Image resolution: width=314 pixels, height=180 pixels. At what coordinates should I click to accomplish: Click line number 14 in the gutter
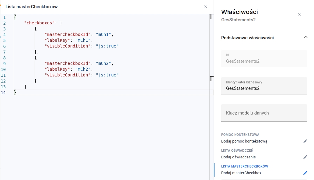click(3, 93)
